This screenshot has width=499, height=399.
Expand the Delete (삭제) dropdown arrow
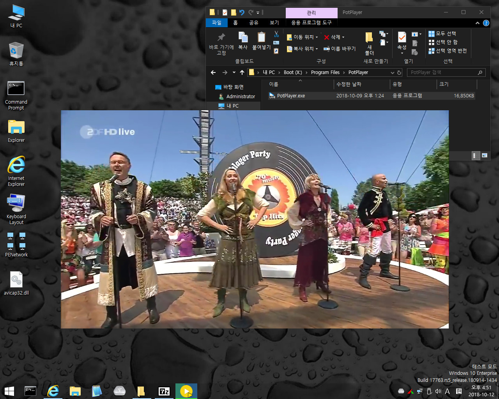343,37
